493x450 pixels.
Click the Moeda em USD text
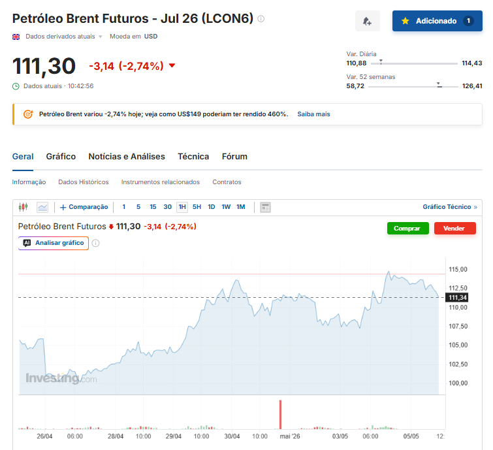133,37
